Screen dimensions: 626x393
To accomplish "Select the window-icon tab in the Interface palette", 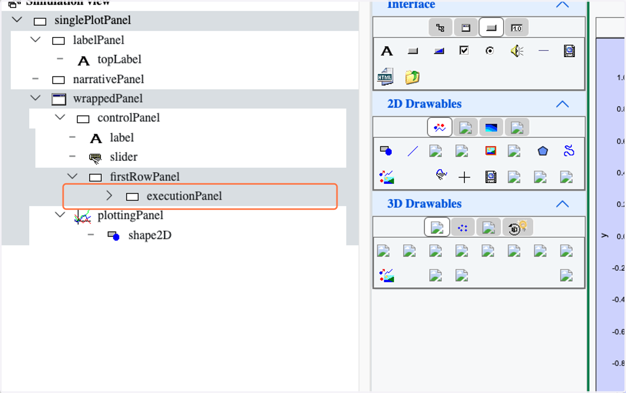I will tap(466, 28).
